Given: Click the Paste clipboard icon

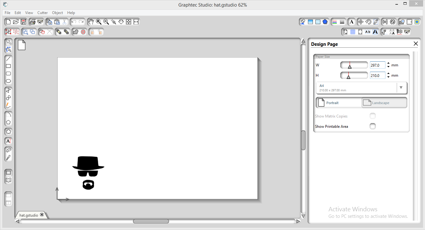Looking at the screenshot, I should click(x=57, y=22).
